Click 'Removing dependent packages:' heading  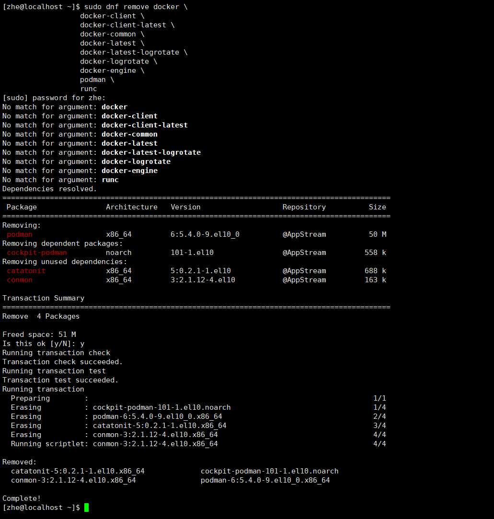(63, 243)
